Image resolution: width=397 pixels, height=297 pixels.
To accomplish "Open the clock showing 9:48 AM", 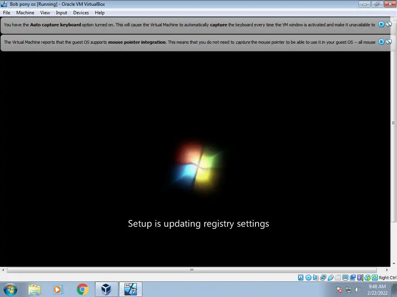I will 377,290.
